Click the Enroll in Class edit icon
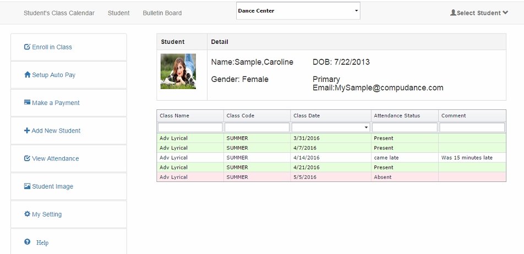Viewport: 524px width, 254px height. (x=27, y=47)
